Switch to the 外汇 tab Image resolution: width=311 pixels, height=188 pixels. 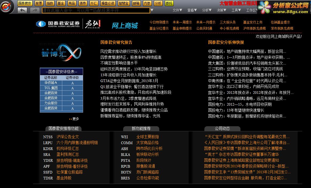(94, 3)
